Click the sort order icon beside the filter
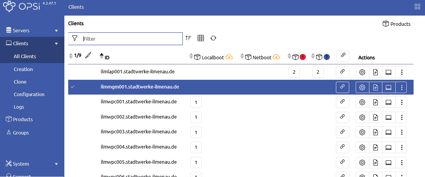This screenshot has width=425, height=177. [x=189, y=38]
